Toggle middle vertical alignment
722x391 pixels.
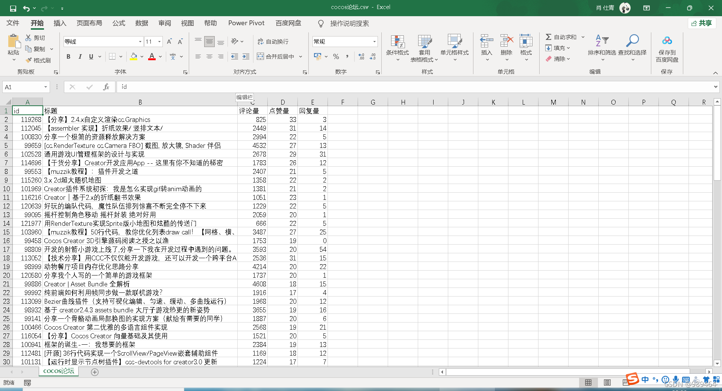click(209, 41)
